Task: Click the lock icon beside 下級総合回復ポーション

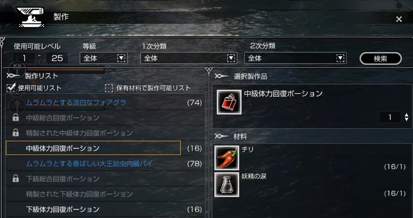Action: [16, 179]
